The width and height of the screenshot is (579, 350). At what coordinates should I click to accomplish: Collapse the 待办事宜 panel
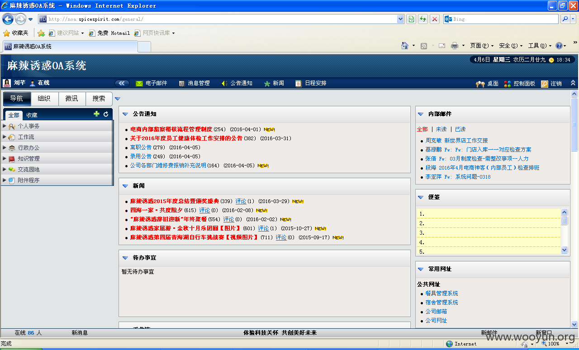point(125,258)
